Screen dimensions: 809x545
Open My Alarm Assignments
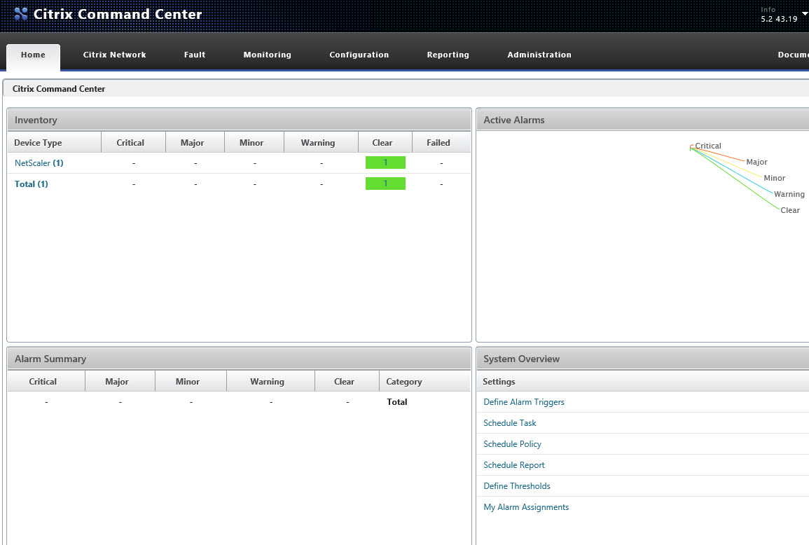point(526,506)
